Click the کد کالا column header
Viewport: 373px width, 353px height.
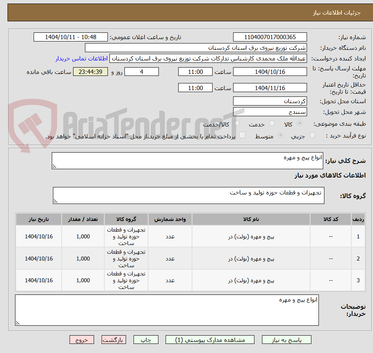pos(331,219)
